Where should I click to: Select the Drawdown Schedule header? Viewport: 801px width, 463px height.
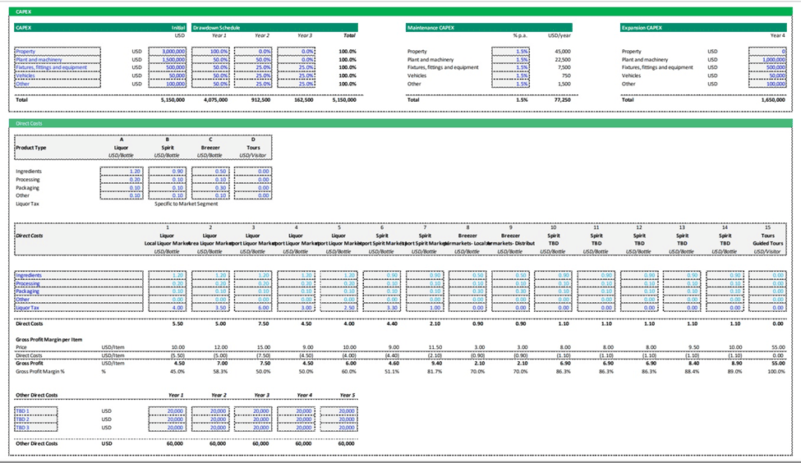tap(275, 28)
